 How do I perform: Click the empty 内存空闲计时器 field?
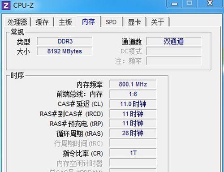133,163
